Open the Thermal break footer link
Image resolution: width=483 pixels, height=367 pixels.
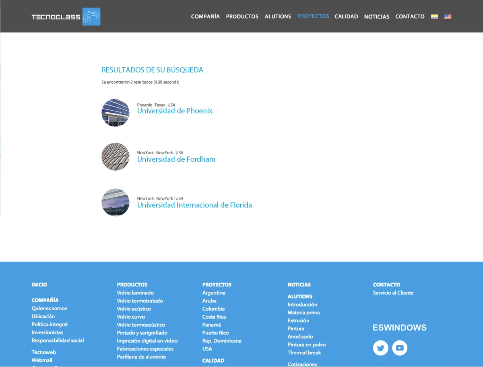(x=304, y=353)
